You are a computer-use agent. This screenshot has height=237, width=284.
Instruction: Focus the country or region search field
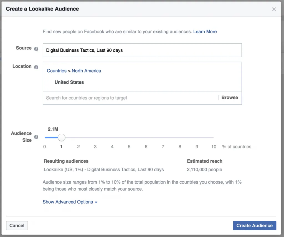coord(130,98)
